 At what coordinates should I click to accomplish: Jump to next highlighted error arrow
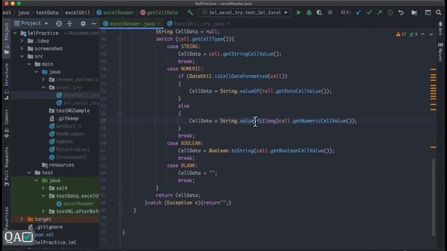(431, 34)
